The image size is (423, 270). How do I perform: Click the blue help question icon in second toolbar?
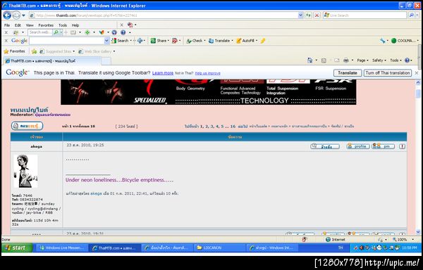tap(123, 32)
